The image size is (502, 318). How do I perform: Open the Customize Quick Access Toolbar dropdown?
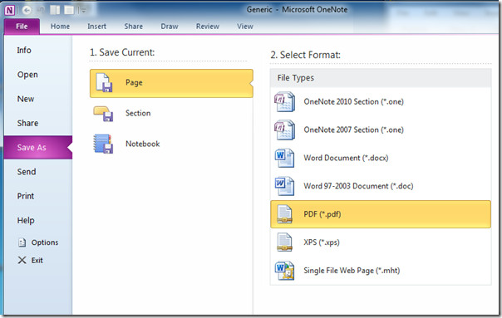[x=83, y=11]
